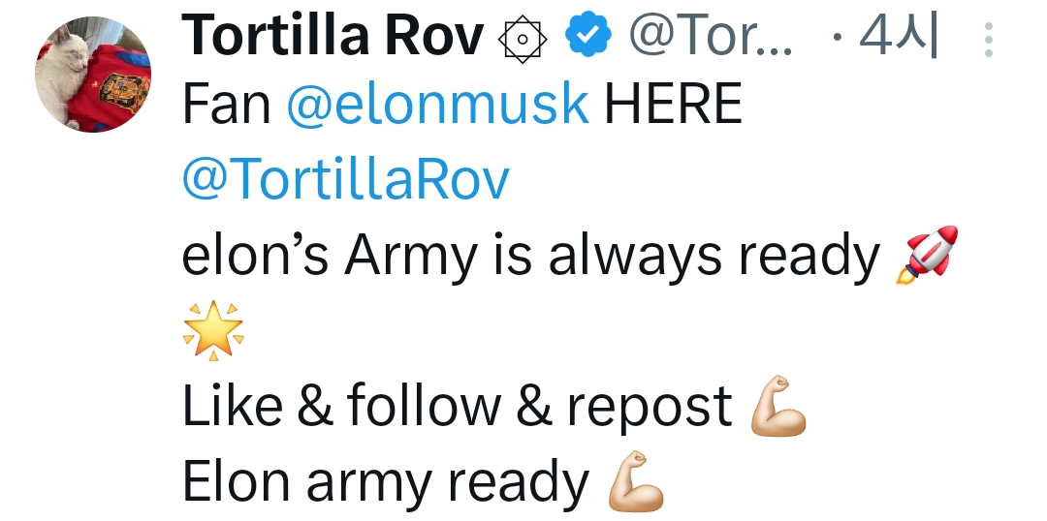Viewport: 1047px width, 521px height.
Task: Click the word Like in the post
Action: 231,407
